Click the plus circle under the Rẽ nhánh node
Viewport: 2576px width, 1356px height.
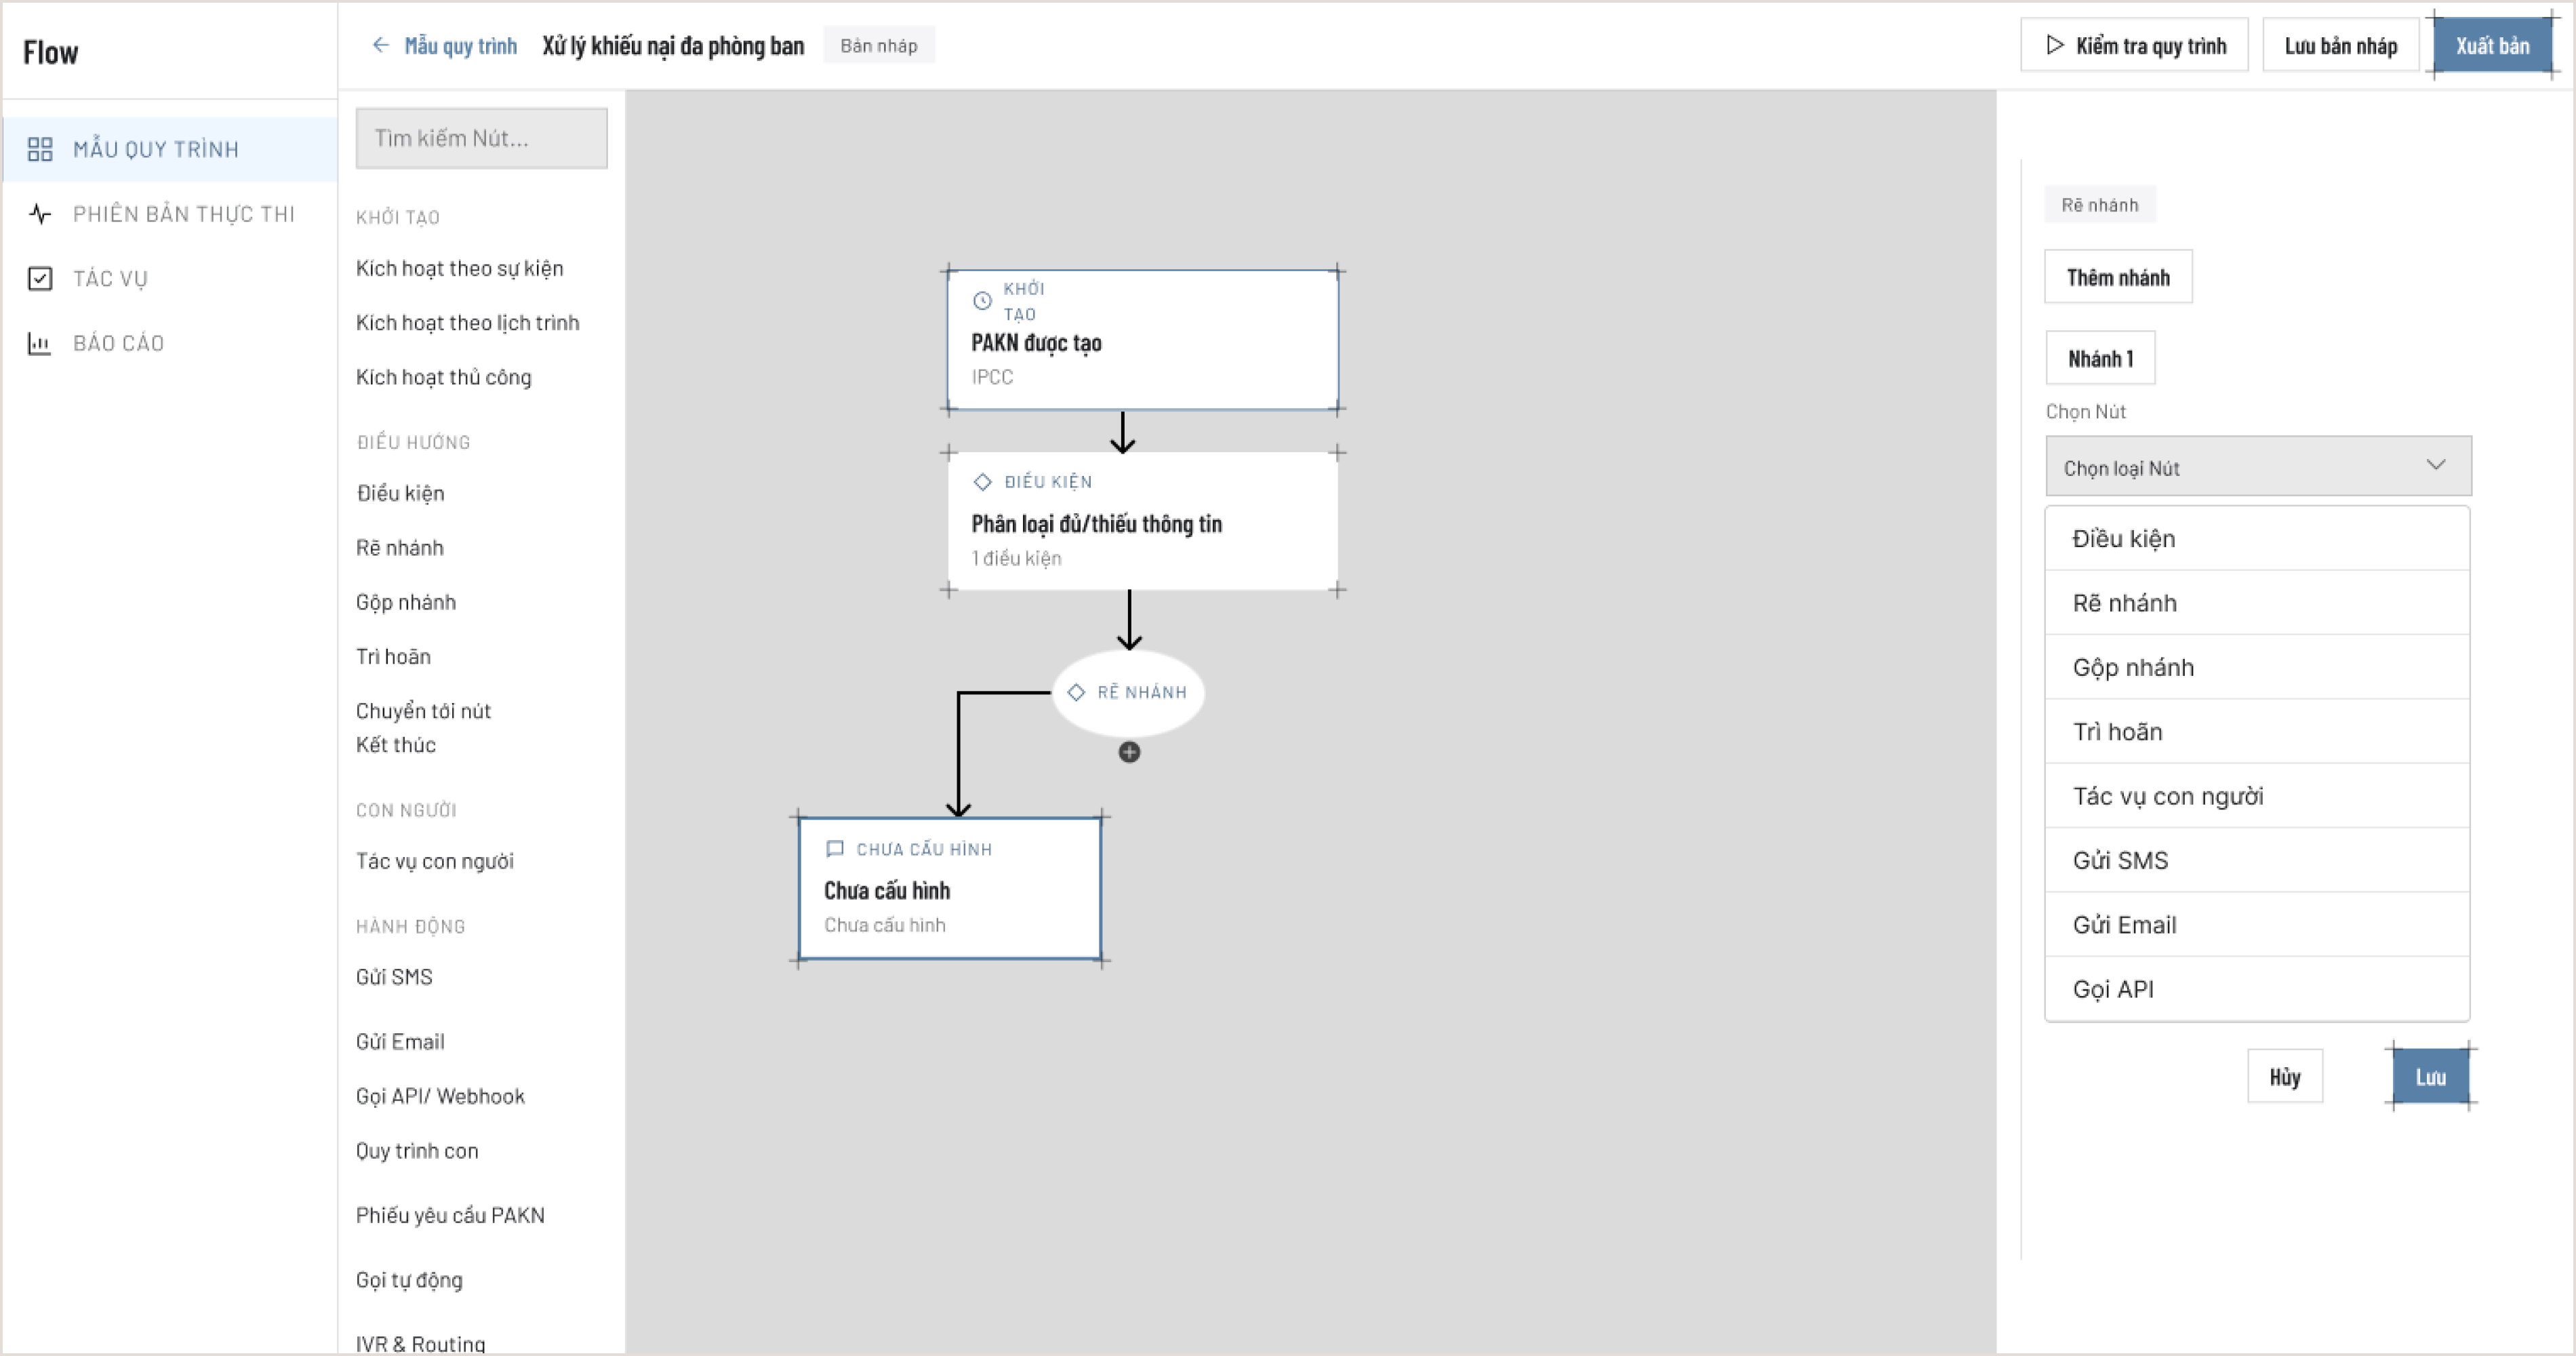pyautogui.click(x=1129, y=752)
